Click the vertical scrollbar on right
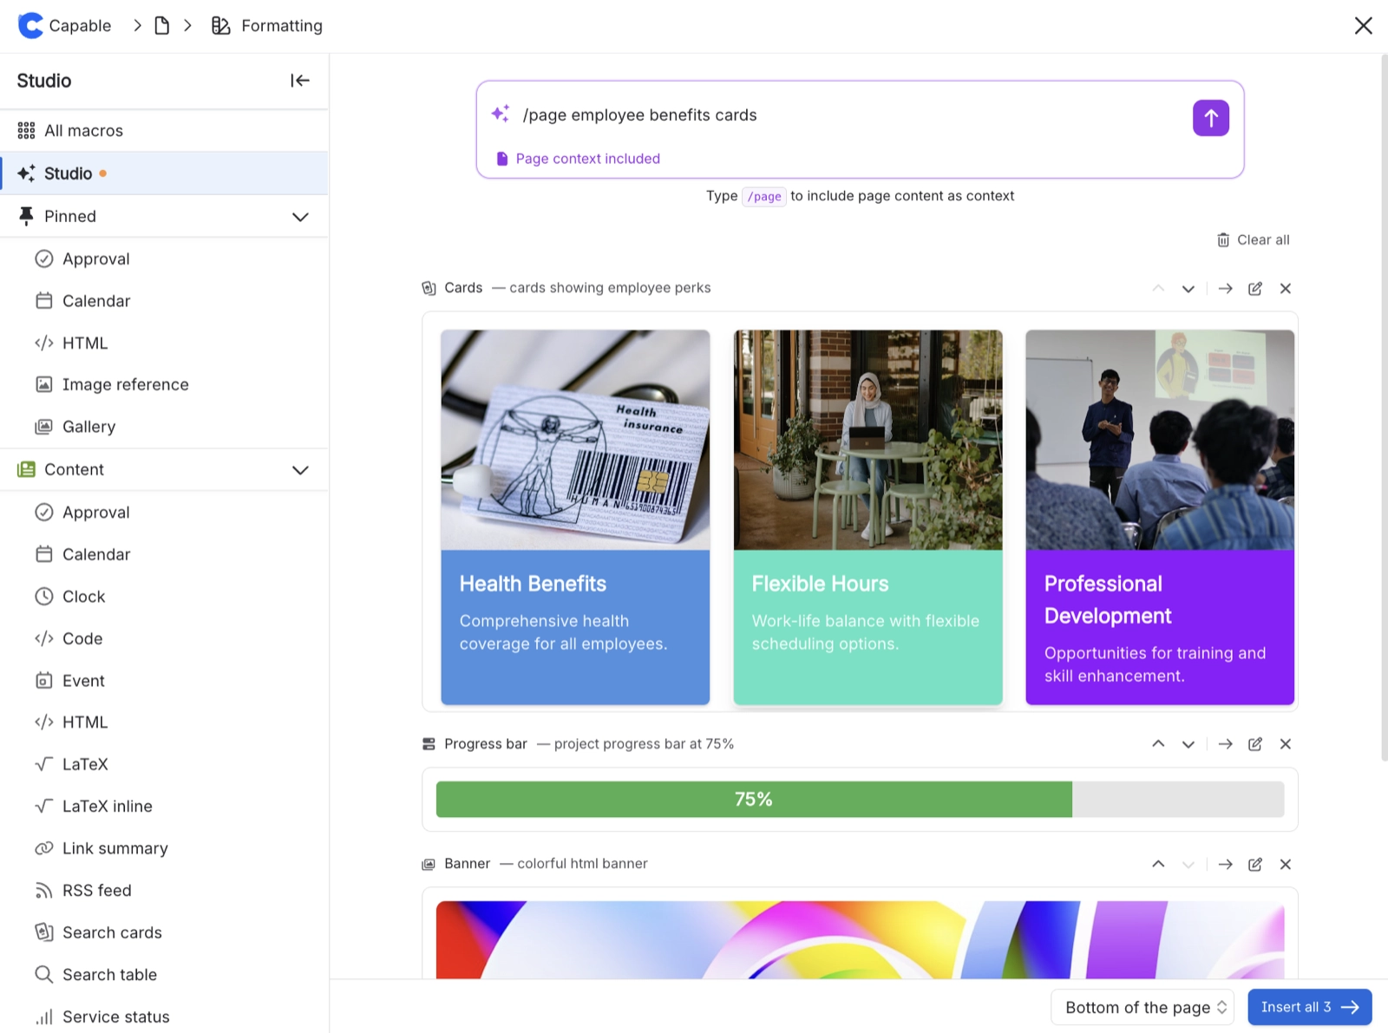 (x=1384, y=408)
